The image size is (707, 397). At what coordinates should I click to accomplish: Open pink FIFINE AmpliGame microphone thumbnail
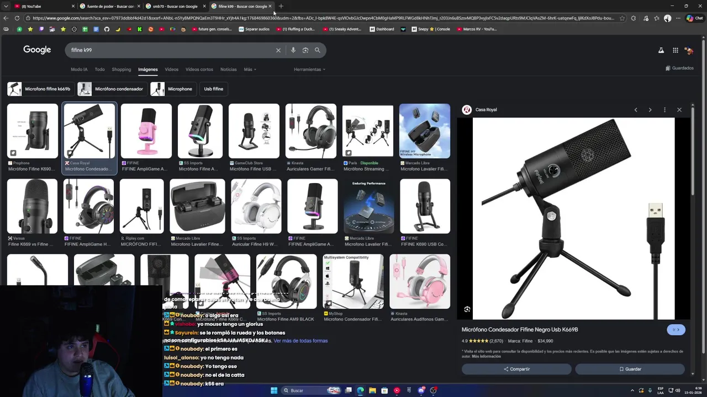(146, 131)
